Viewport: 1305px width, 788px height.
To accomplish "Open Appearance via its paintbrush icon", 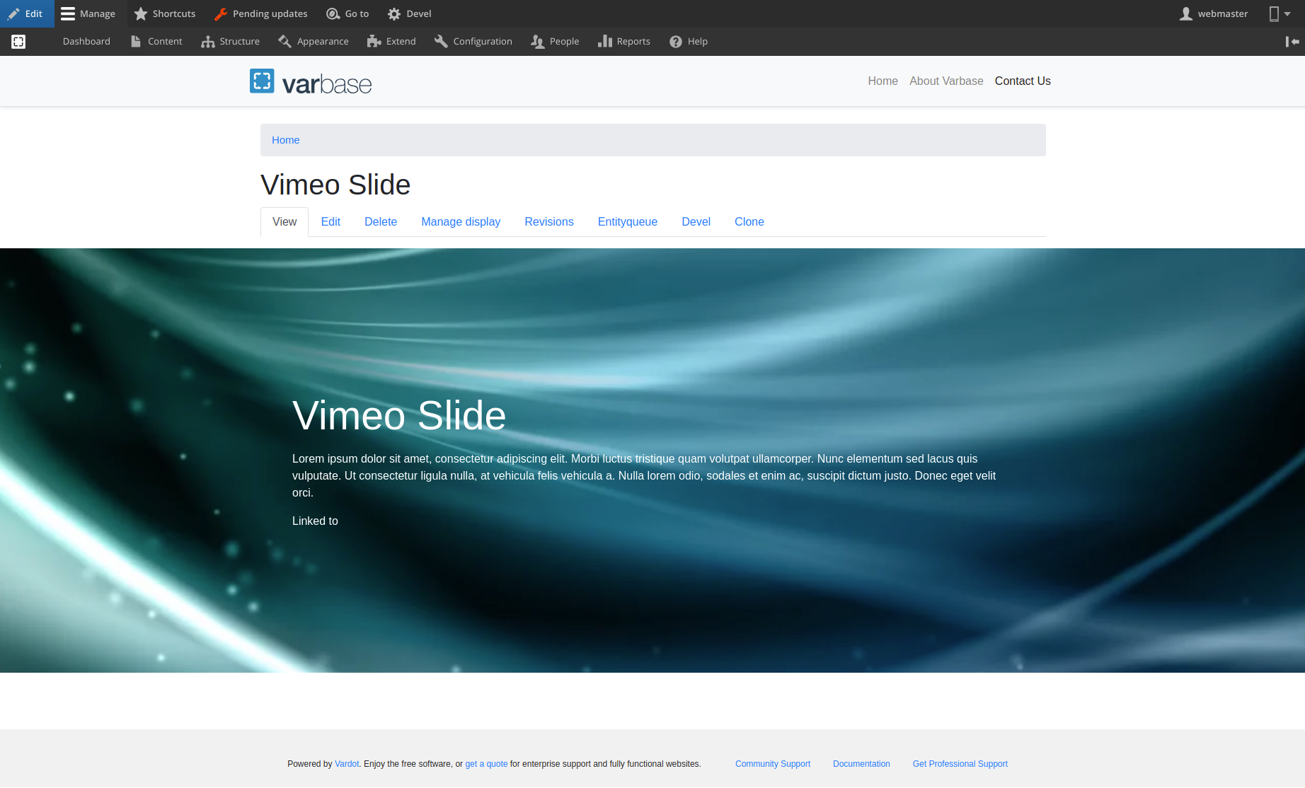I will pyautogui.click(x=286, y=42).
